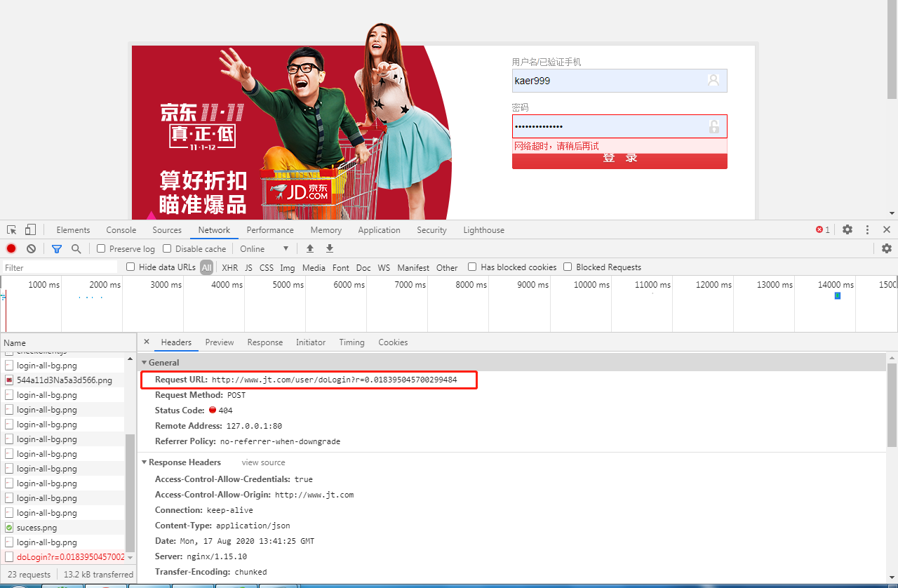Select the Headers tab
The image size is (898, 588).
(x=176, y=342)
